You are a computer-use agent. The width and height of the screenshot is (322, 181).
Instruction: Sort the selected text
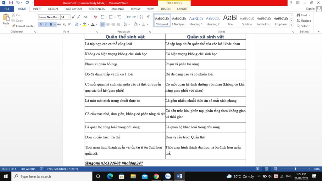[141, 17]
